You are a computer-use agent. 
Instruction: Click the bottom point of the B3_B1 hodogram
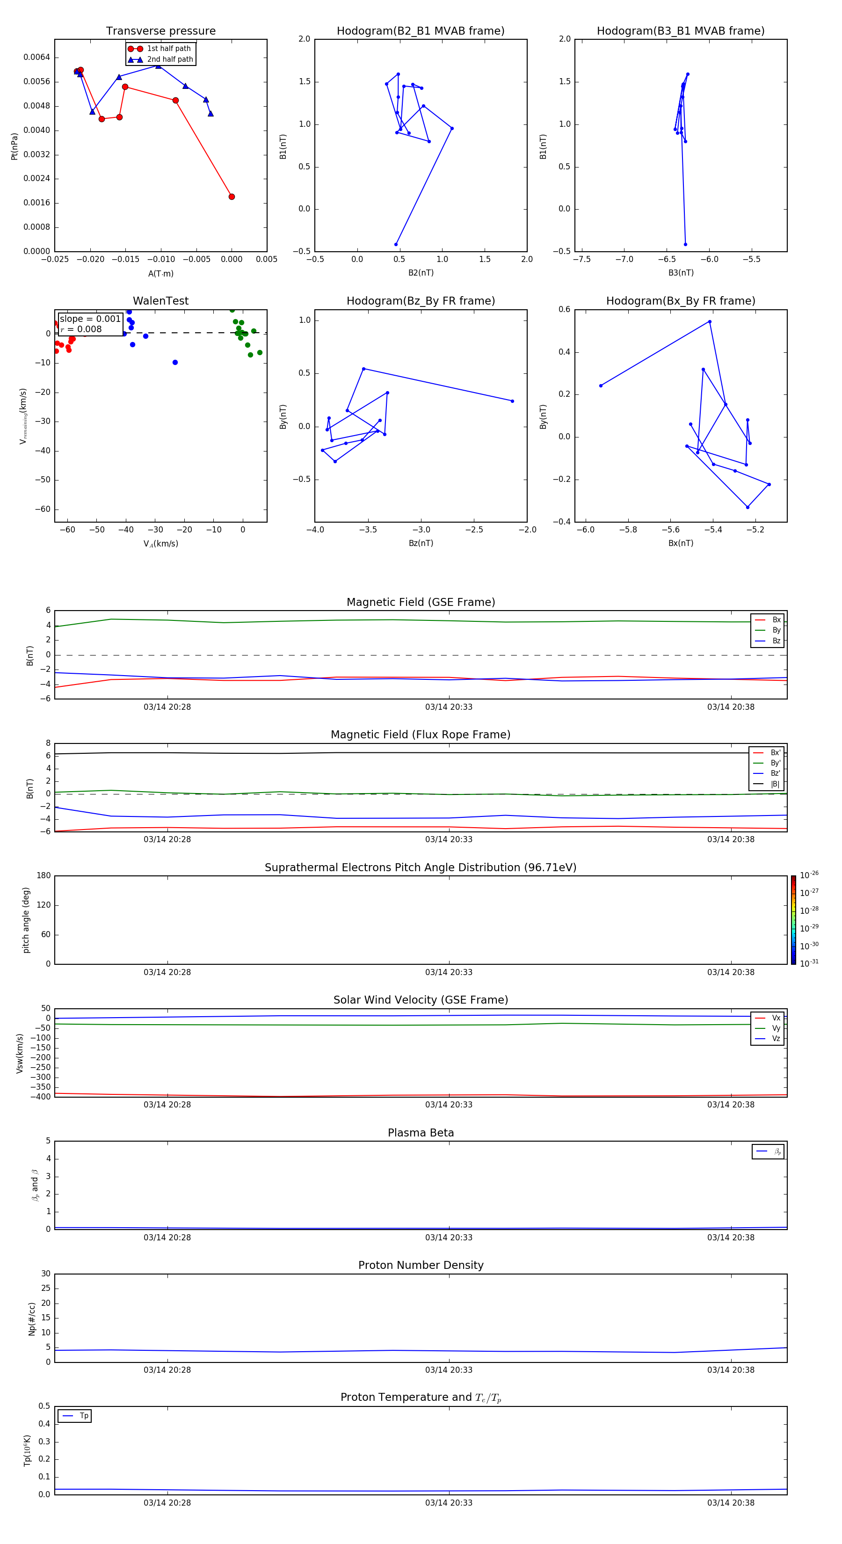click(x=686, y=245)
